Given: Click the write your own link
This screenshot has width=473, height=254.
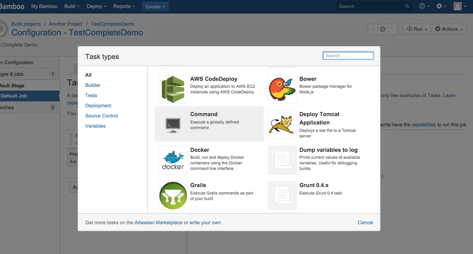Looking at the screenshot, I should tap(205, 223).
